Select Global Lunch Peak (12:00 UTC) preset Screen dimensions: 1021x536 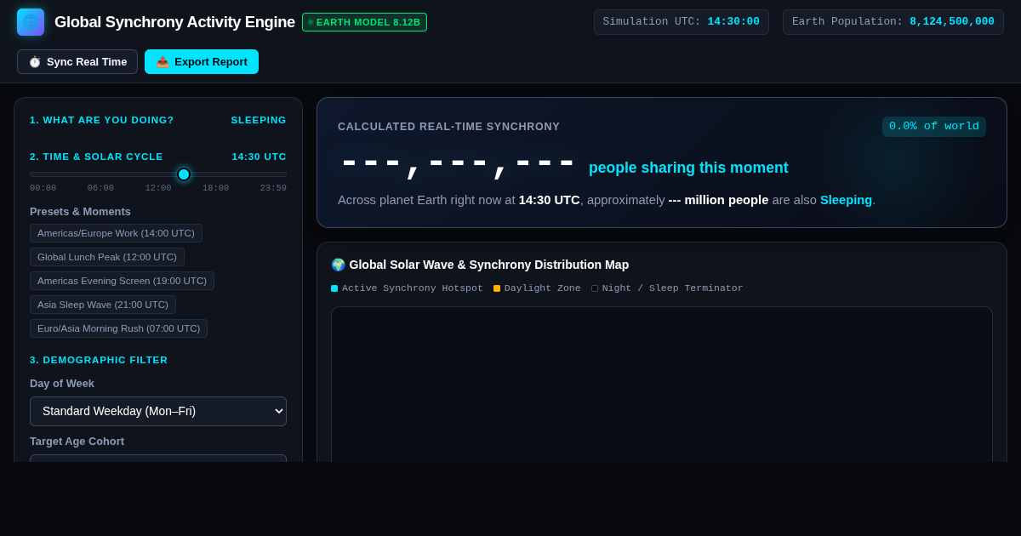[107, 257]
